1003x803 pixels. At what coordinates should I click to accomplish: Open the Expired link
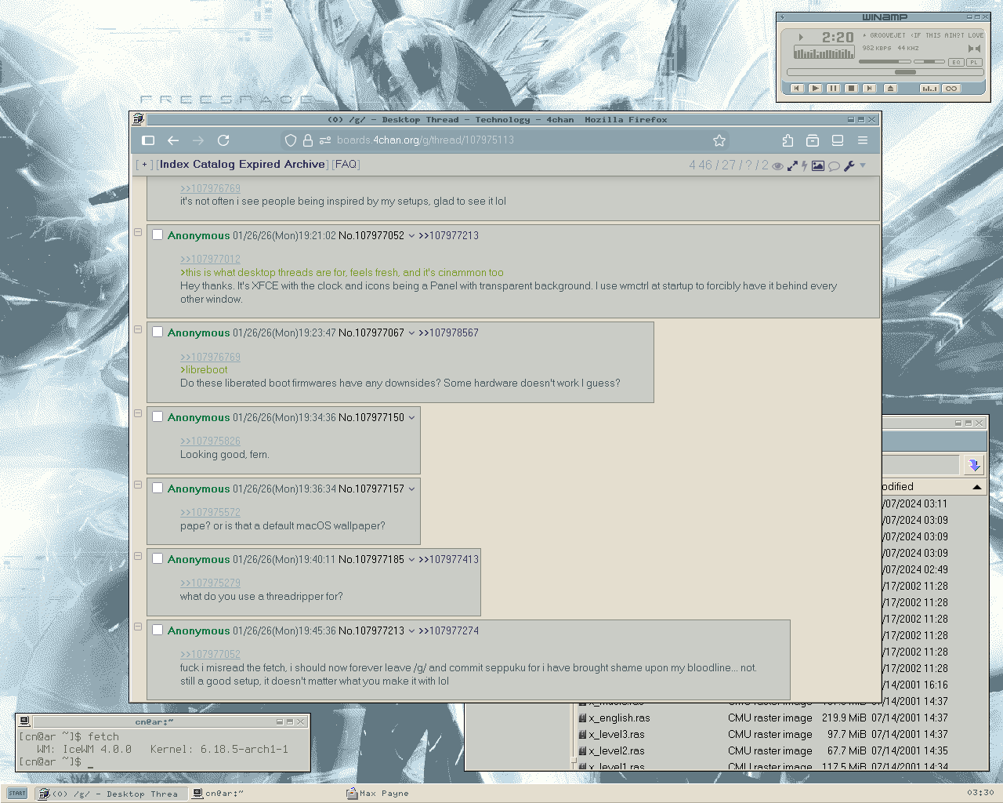259,165
